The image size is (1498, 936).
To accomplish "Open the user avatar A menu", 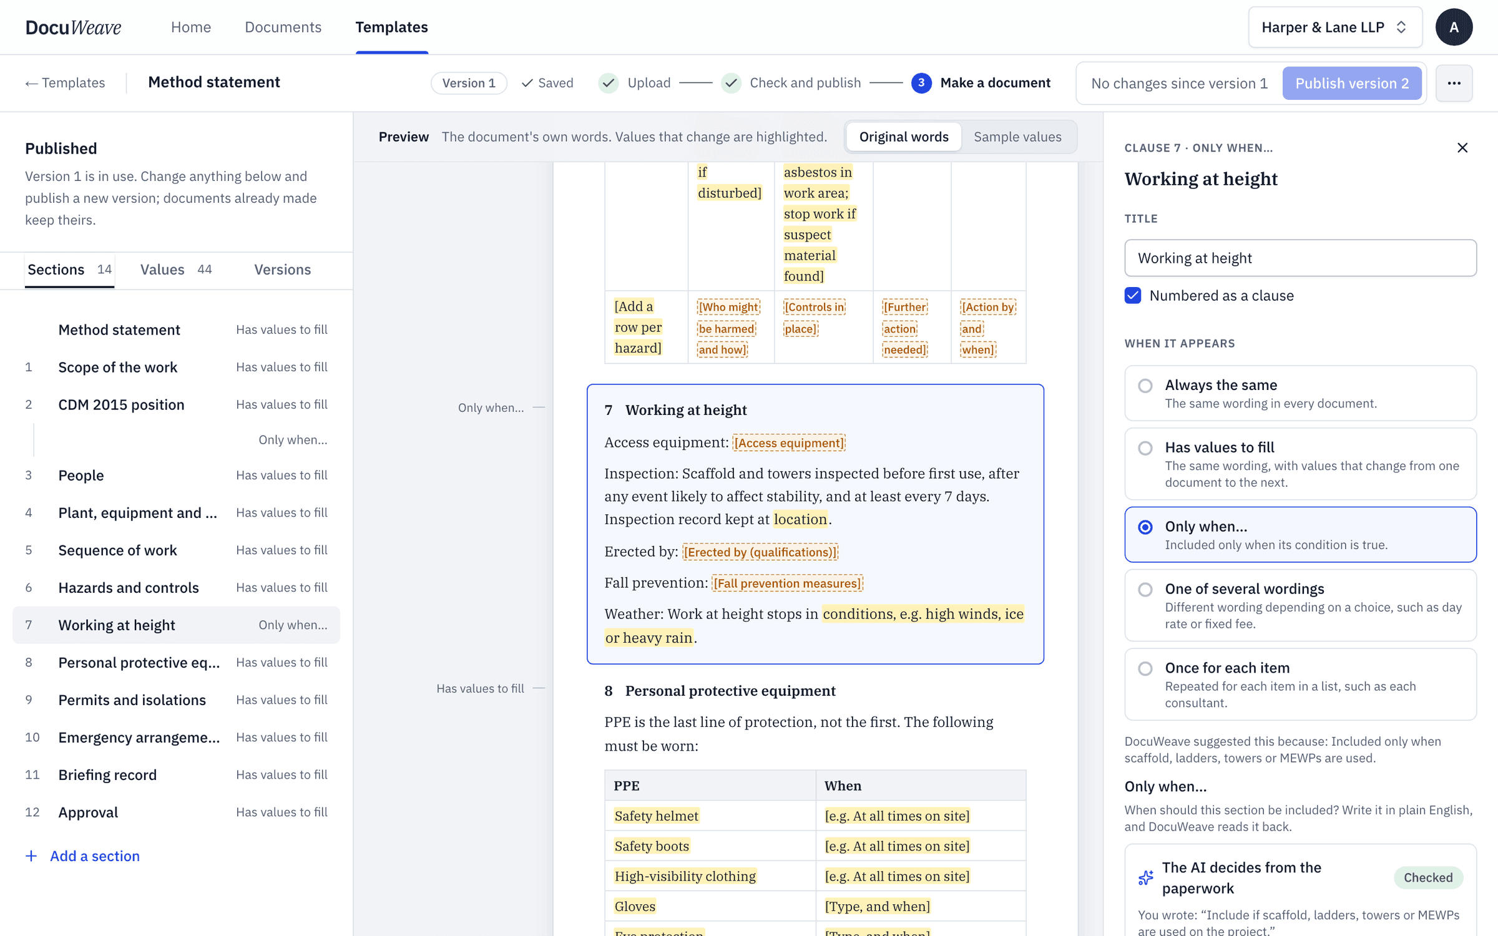I will [1454, 27].
